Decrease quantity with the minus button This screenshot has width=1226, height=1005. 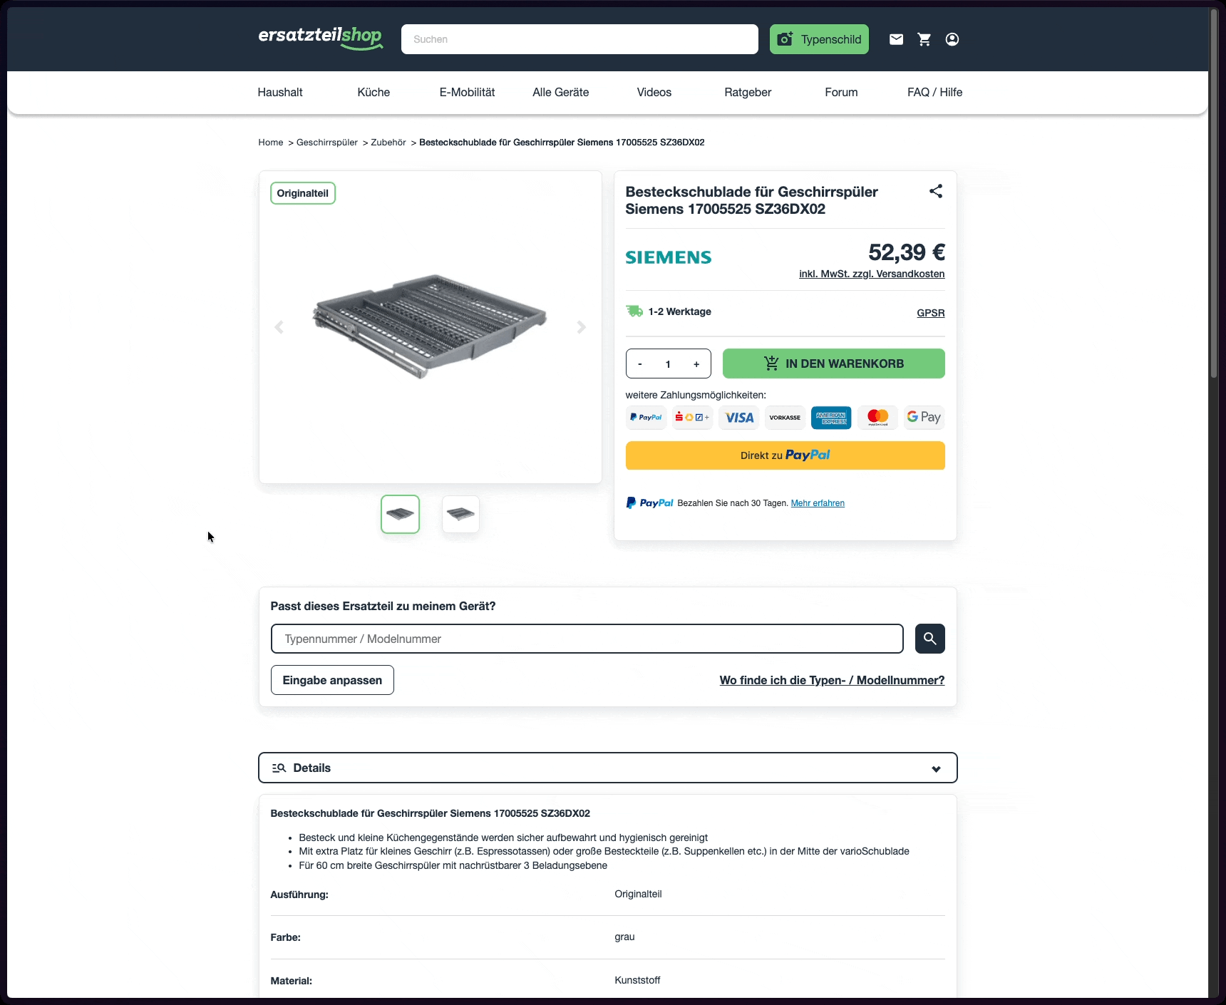(640, 364)
